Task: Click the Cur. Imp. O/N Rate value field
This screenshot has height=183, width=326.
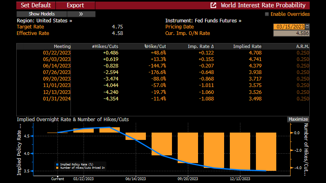Action: (291, 33)
